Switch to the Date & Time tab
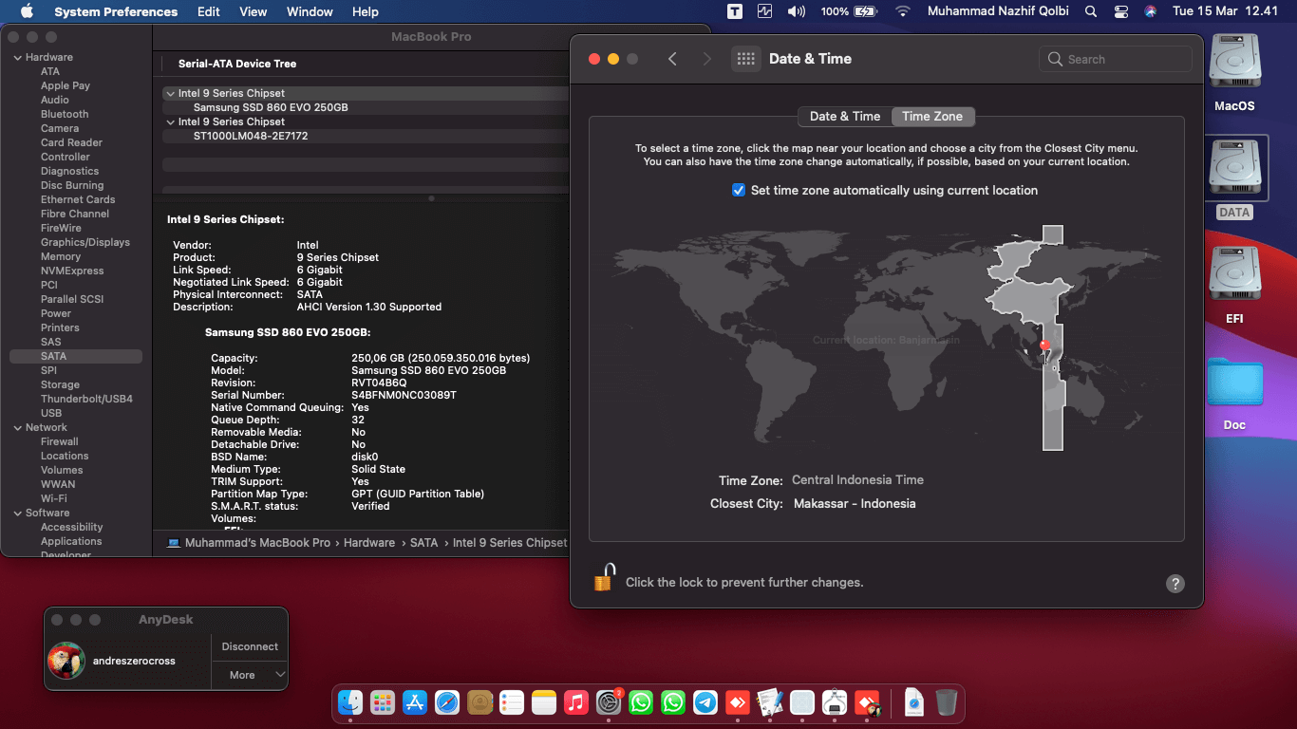Screen dimensions: 1297x729 (x=845, y=117)
